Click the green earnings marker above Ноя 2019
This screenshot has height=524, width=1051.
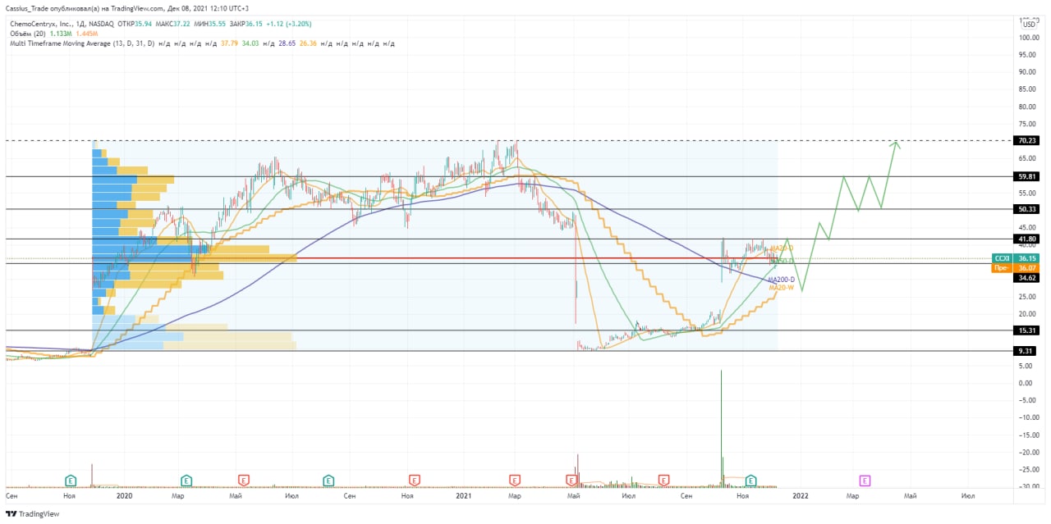pos(71,480)
